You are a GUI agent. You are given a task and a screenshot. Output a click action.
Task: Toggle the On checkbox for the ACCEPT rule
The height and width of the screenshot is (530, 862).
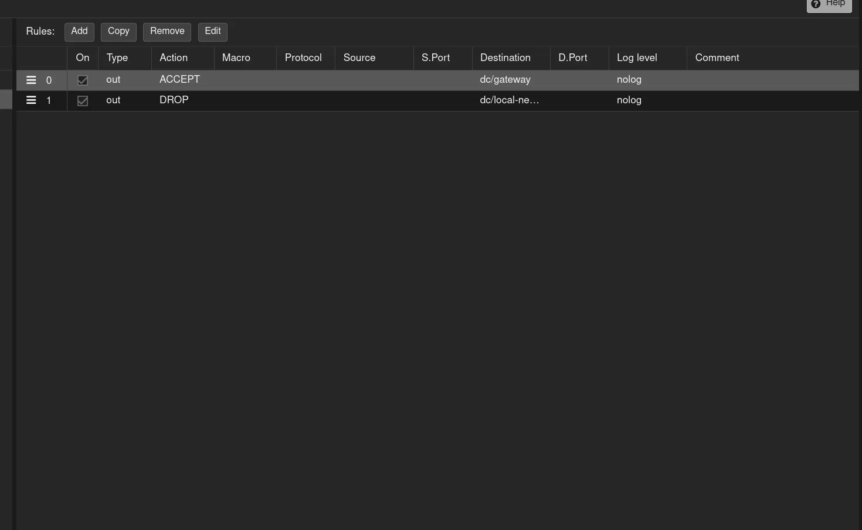tap(83, 80)
